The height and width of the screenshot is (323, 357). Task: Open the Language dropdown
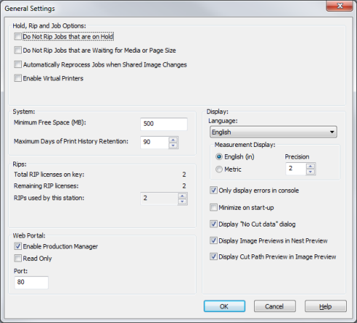(x=273, y=132)
